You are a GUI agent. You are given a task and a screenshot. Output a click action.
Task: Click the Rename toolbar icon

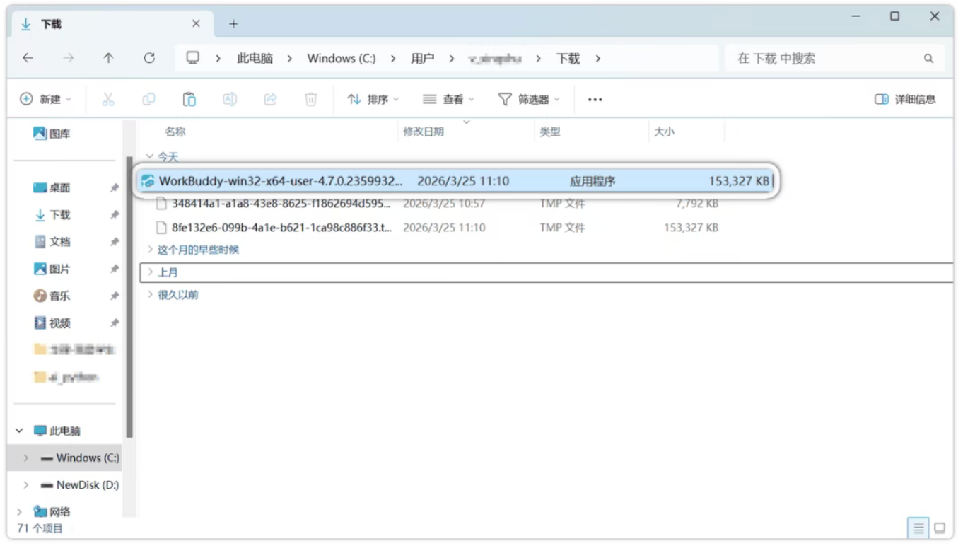(230, 100)
